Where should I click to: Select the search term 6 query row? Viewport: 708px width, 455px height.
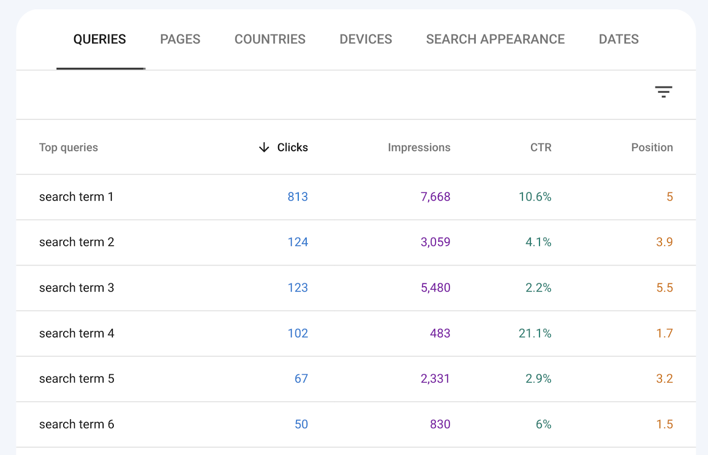click(76, 424)
